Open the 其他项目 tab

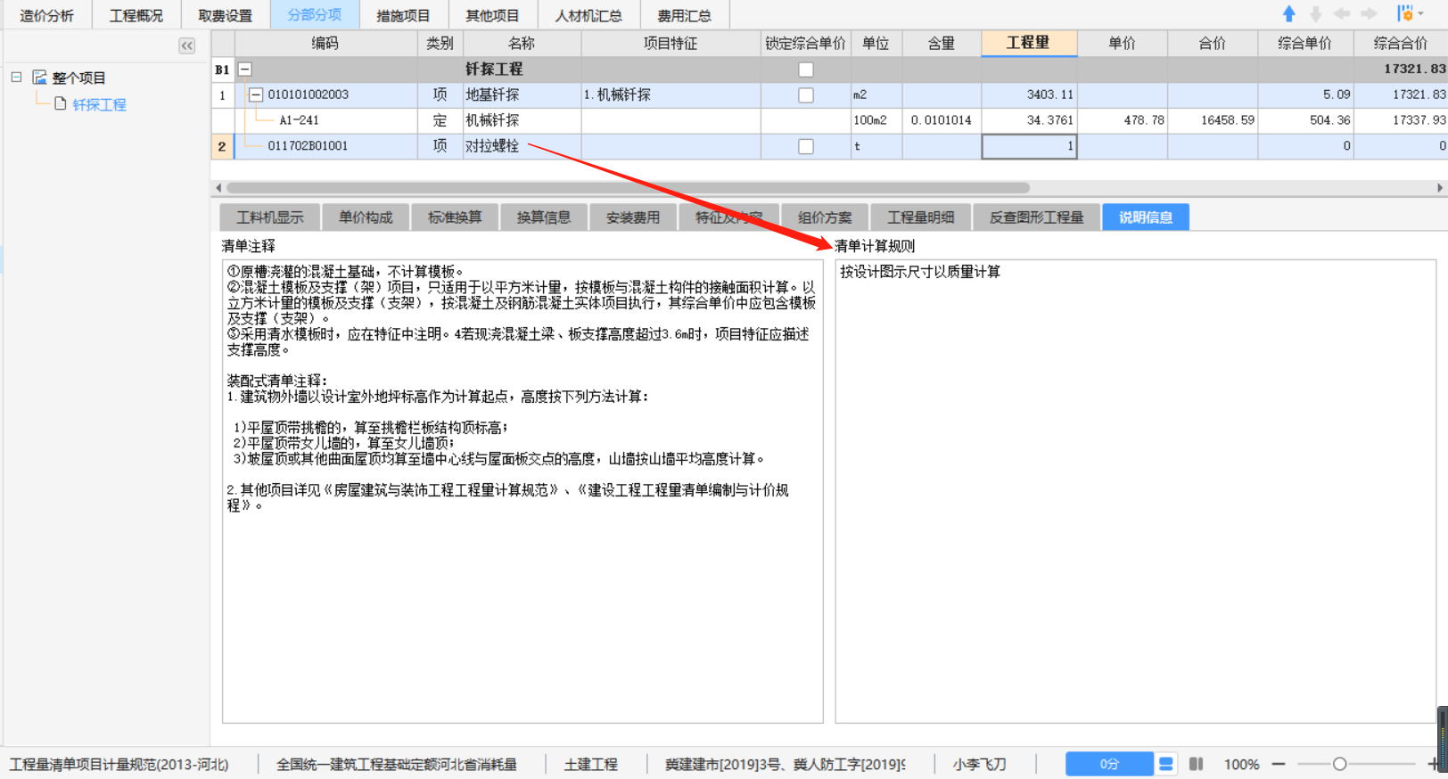tap(492, 15)
